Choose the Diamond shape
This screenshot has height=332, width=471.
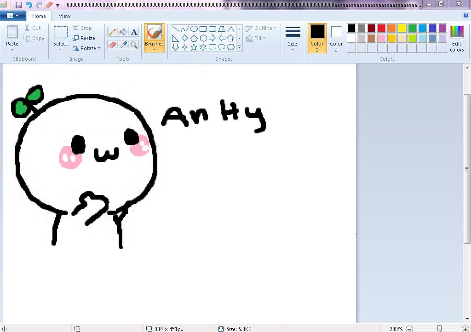click(185, 38)
